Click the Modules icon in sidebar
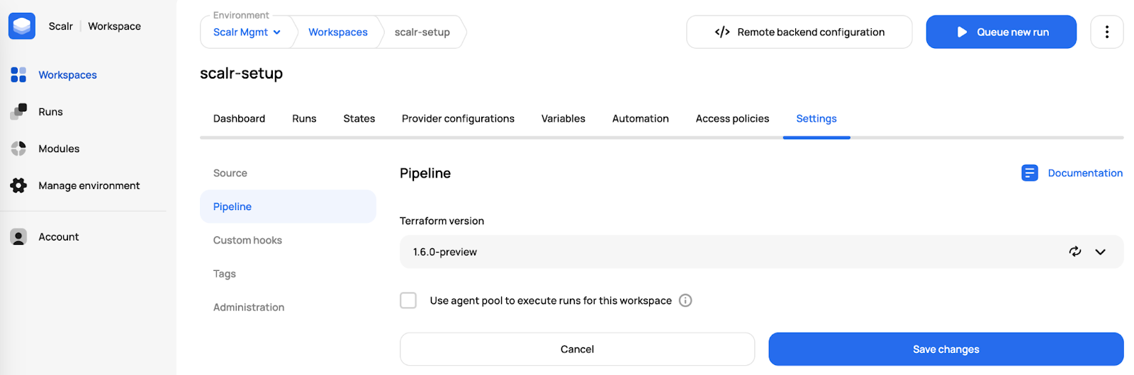The width and height of the screenshot is (1134, 375). click(18, 149)
